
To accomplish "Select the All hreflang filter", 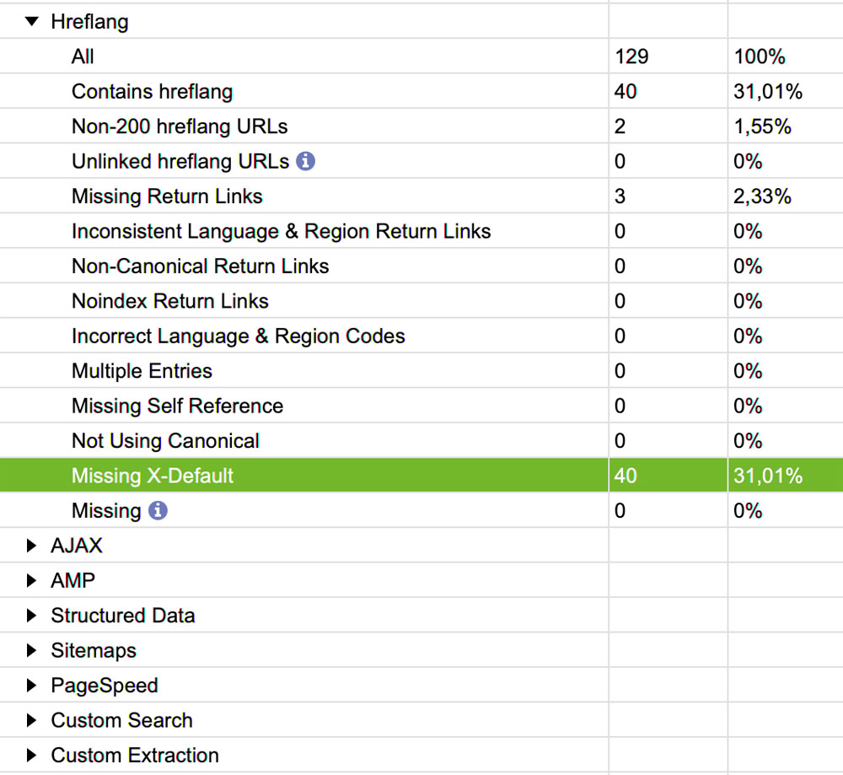I will (83, 57).
